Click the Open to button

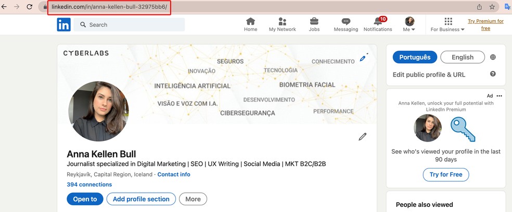[85, 199]
